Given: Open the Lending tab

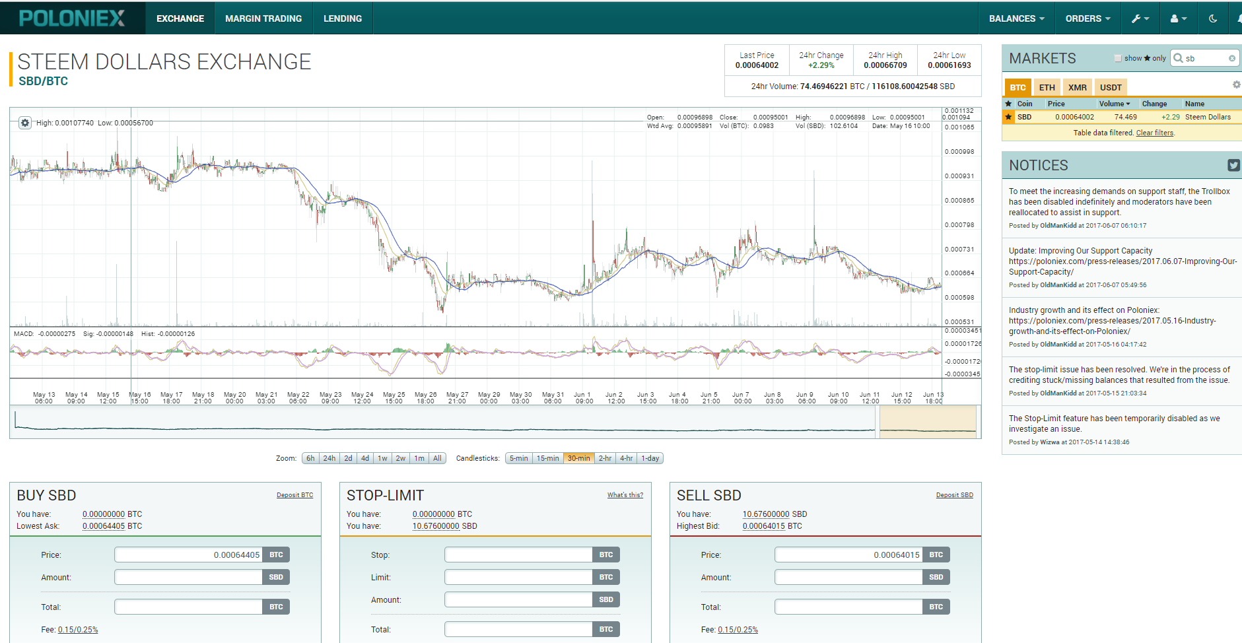Looking at the screenshot, I should coord(343,18).
